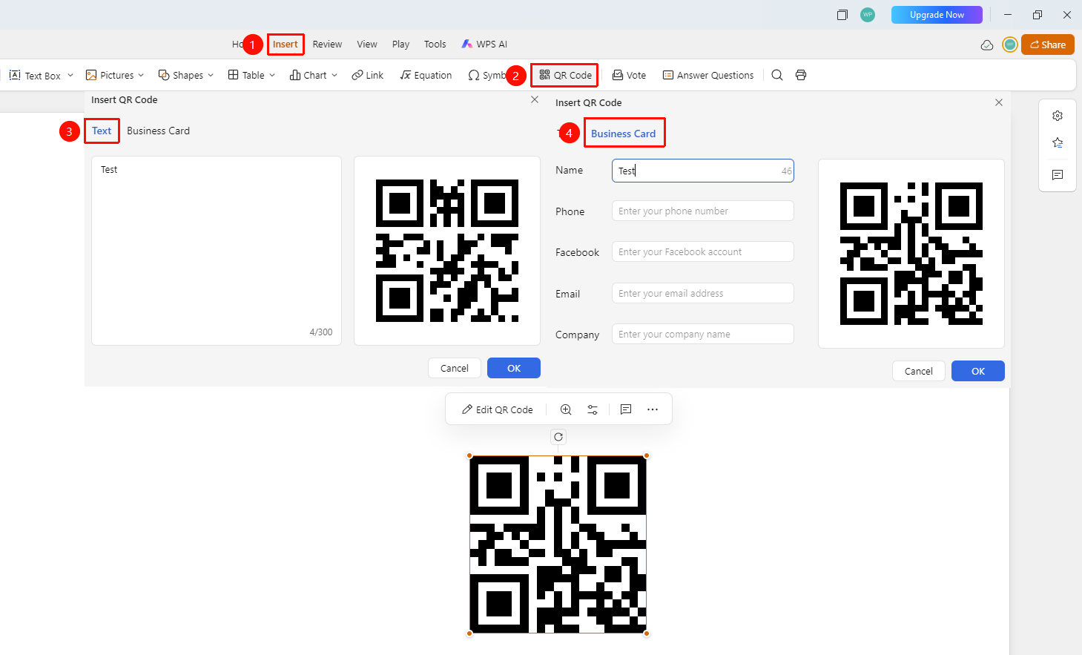Screen dimensions: 1082x655
Task: Expand the Table dropdown arrow
Action: pyautogui.click(x=272, y=75)
